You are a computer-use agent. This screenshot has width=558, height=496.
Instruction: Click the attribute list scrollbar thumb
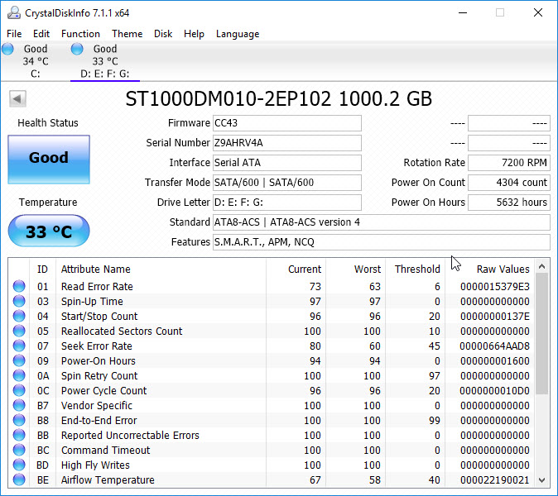pos(541,334)
